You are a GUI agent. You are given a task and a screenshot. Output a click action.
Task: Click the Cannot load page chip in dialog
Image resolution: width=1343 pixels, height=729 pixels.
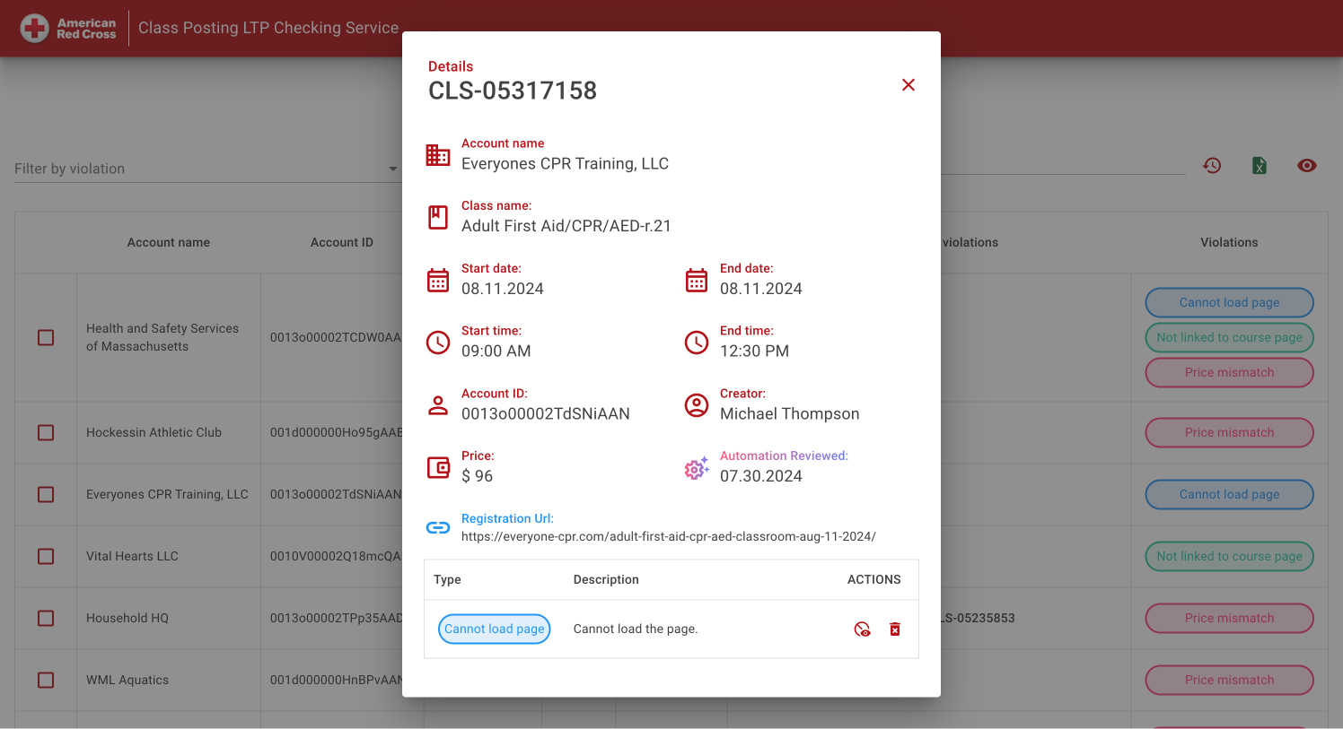click(x=494, y=629)
